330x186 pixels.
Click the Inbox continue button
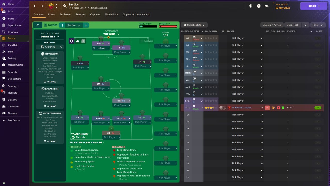(314, 6)
